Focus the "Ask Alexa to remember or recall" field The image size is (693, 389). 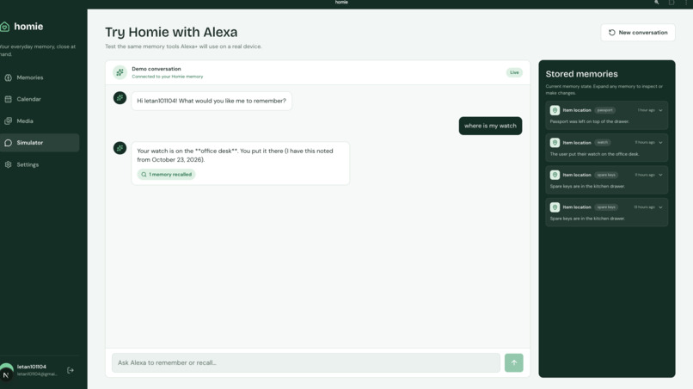[x=306, y=362]
